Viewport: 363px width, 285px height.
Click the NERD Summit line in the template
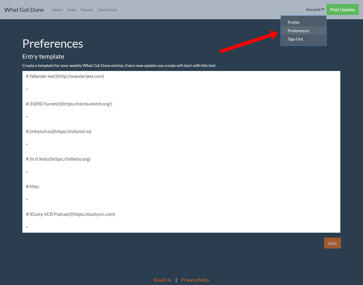(x=69, y=104)
